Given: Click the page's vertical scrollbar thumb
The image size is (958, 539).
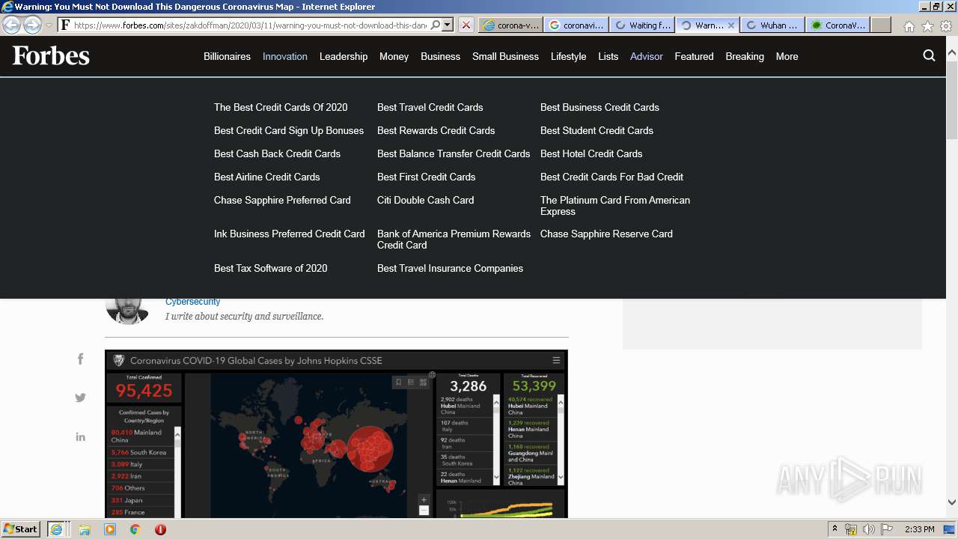Looking at the screenshot, I should coord(951,101).
